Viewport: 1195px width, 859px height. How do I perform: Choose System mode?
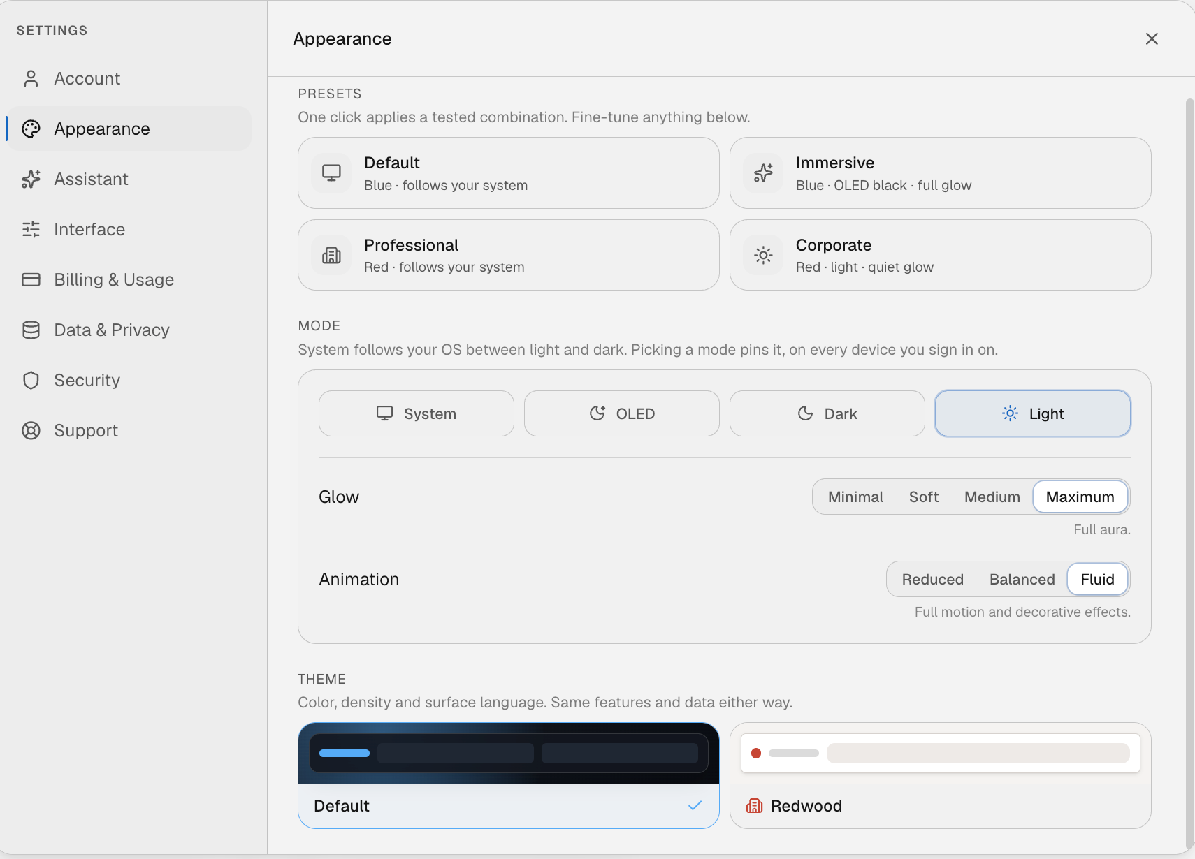coord(417,413)
